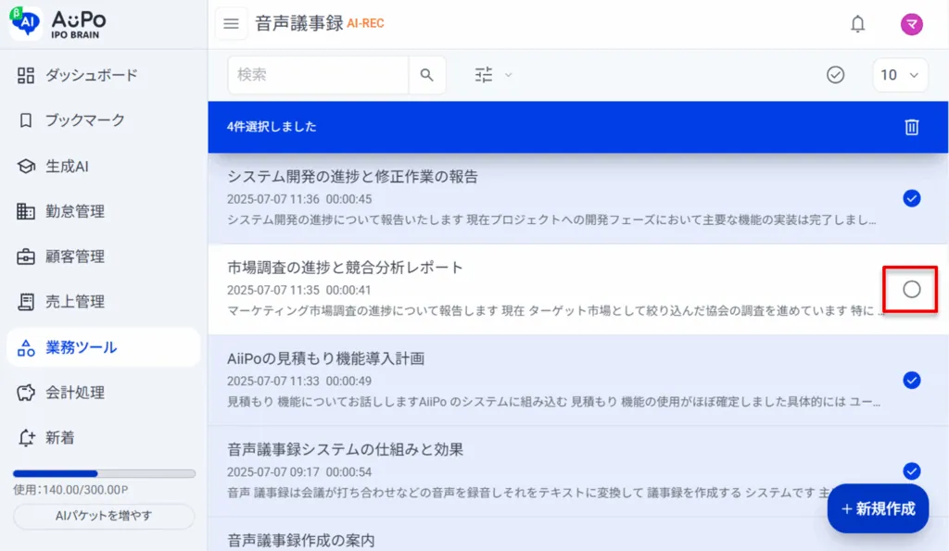This screenshot has width=949, height=551.
Task: Open the filter sliders icon
Action: 484,75
